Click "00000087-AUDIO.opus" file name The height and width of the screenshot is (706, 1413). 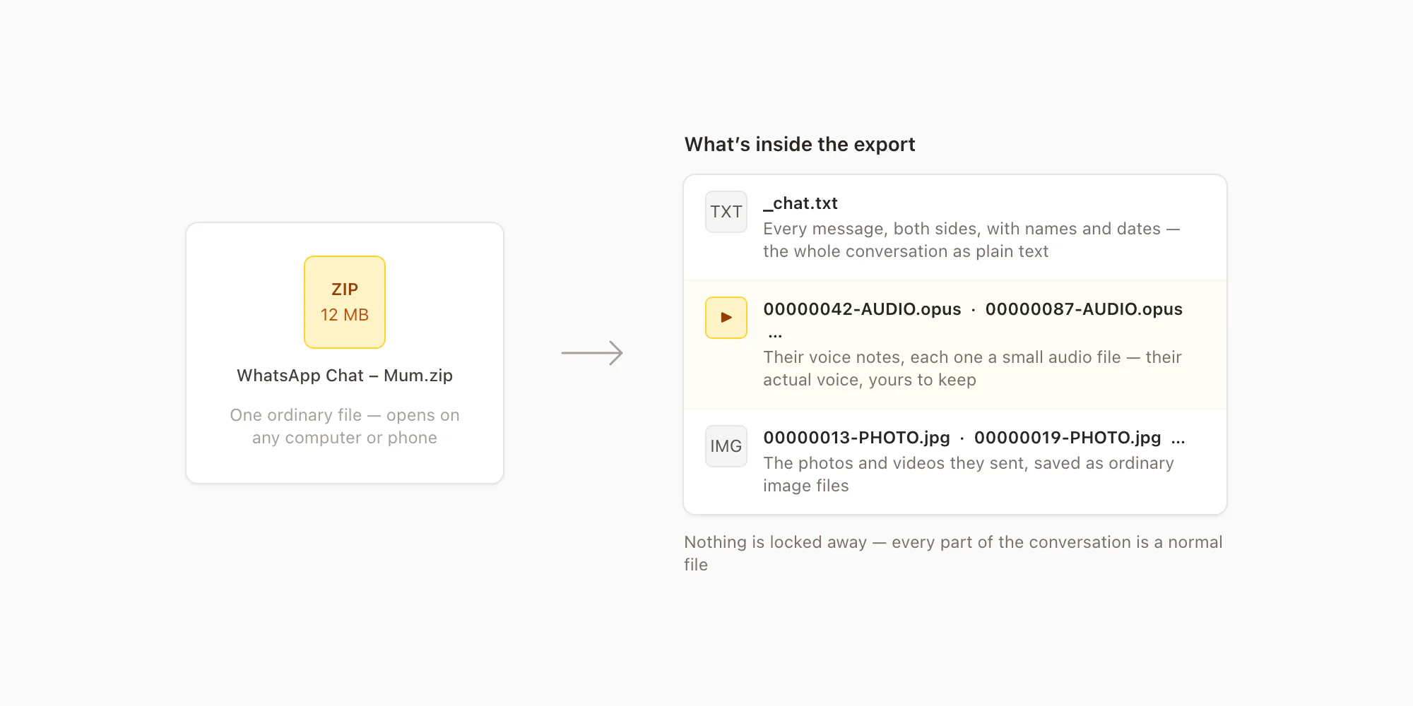pos(1084,309)
